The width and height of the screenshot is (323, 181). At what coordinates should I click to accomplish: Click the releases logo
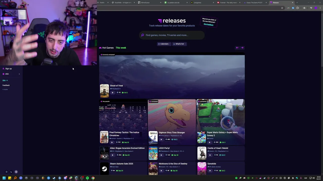172,21
